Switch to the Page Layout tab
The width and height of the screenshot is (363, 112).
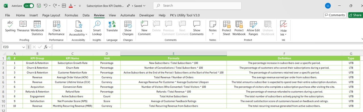(x=51, y=15)
